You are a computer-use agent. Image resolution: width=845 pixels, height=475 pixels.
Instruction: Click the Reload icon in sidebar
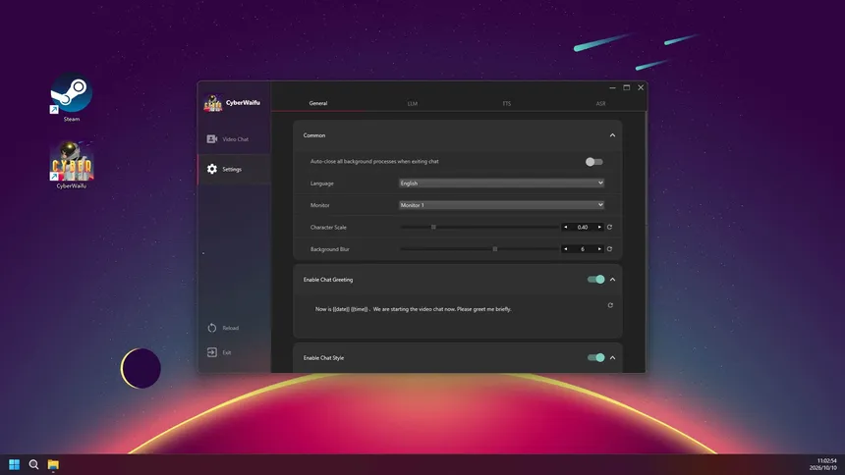(x=212, y=328)
